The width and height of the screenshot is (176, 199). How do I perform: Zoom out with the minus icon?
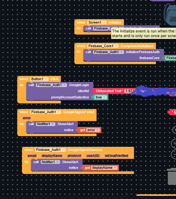[174, 154]
